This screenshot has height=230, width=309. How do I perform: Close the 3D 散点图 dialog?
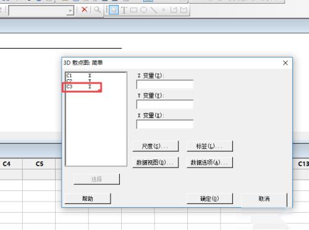286,63
